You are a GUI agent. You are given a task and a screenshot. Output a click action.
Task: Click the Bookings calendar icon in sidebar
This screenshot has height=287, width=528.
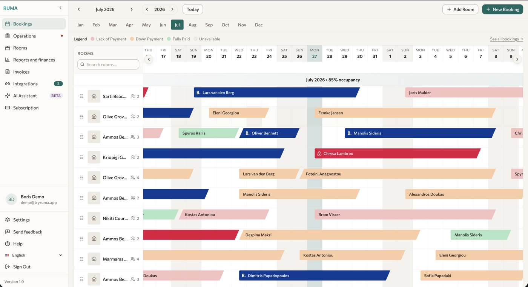(x=8, y=24)
